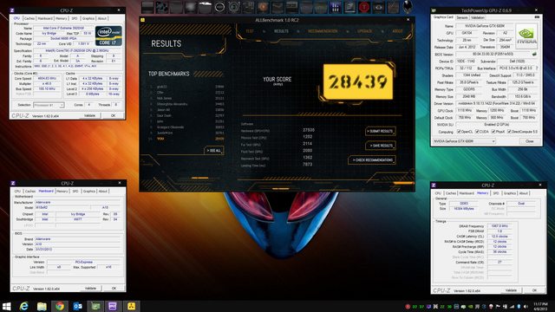Toggle the DirectCompute 5.0 checkbox in GPU-Z

pyautogui.click(x=509, y=132)
